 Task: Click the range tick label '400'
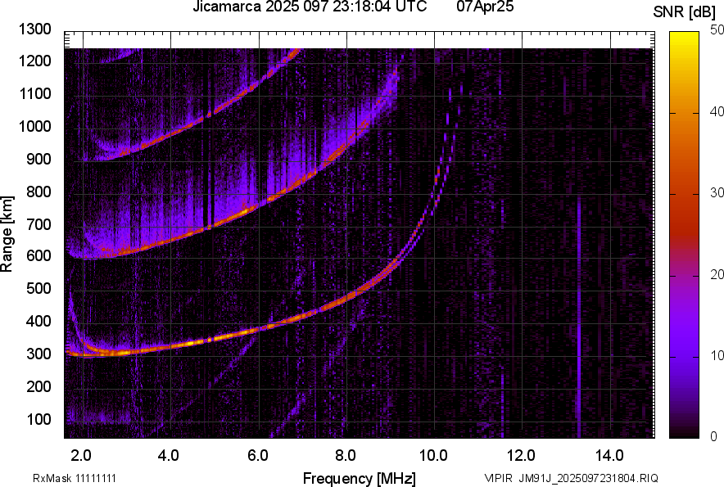point(38,321)
